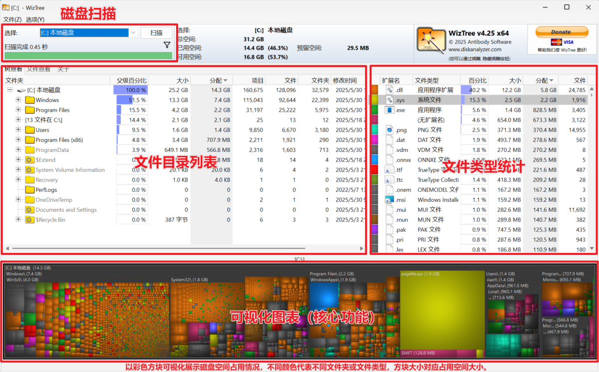Click the Users folder icon
This screenshot has width=599, height=372.
(30, 130)
